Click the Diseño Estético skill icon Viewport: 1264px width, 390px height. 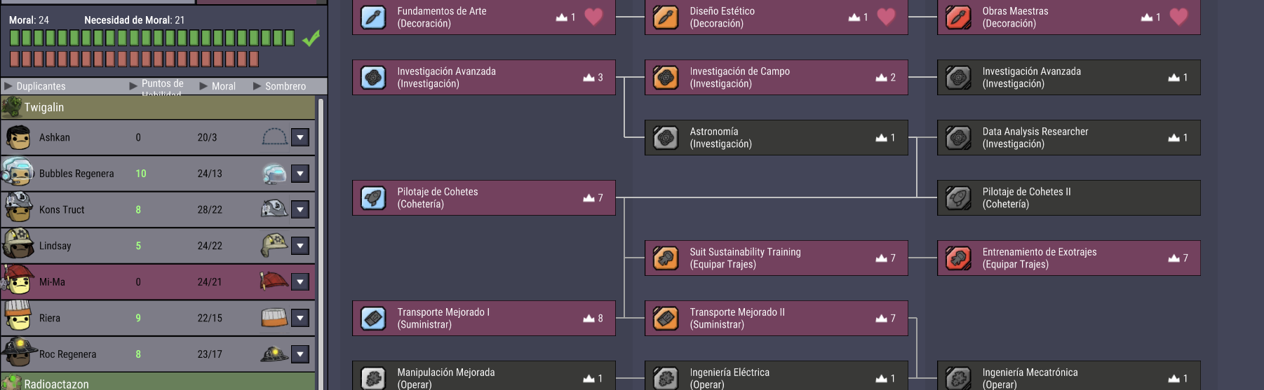pos(666,18)
